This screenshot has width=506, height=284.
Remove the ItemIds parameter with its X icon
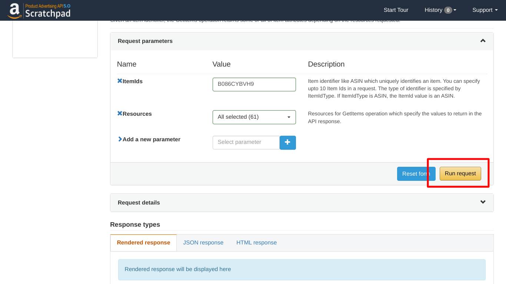(120, 81)
